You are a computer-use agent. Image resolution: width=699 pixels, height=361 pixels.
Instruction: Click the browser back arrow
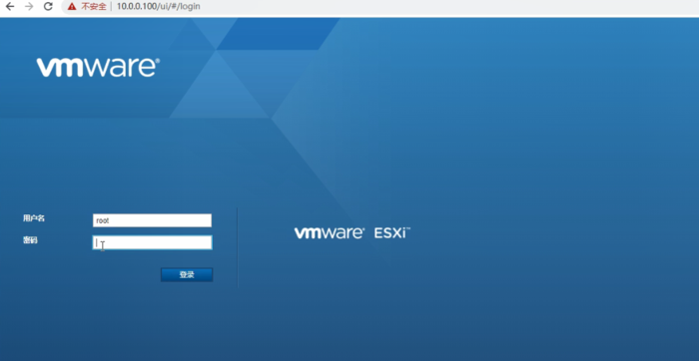pos(10,7)
